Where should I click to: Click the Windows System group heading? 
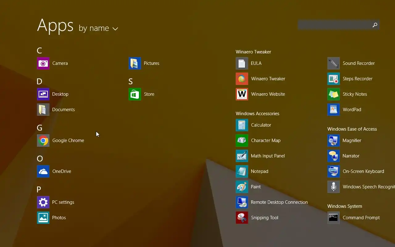(345, 206)
